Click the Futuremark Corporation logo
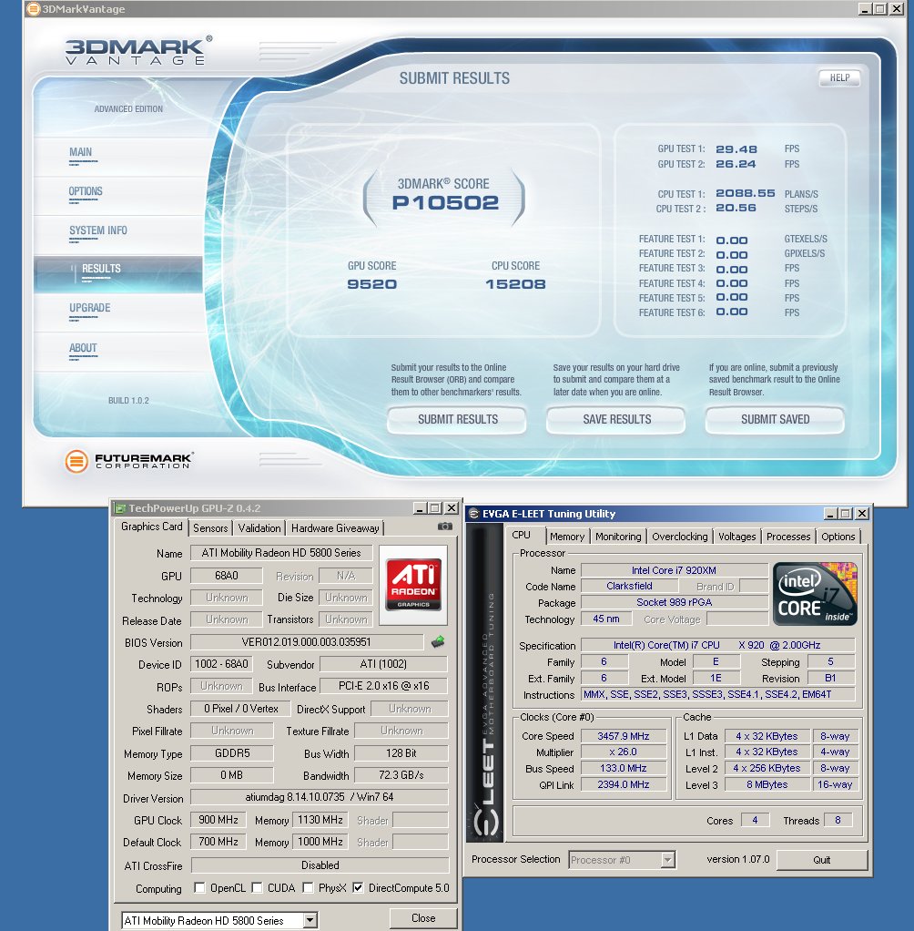Image resolution: width=914 pixels, height=931 pixels. 128,461
